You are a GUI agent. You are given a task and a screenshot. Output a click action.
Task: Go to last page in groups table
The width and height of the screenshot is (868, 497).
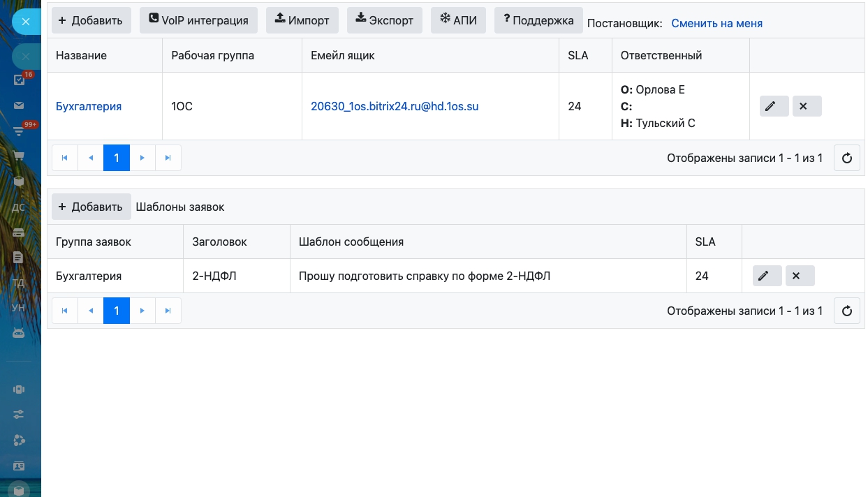coord(168,158)
